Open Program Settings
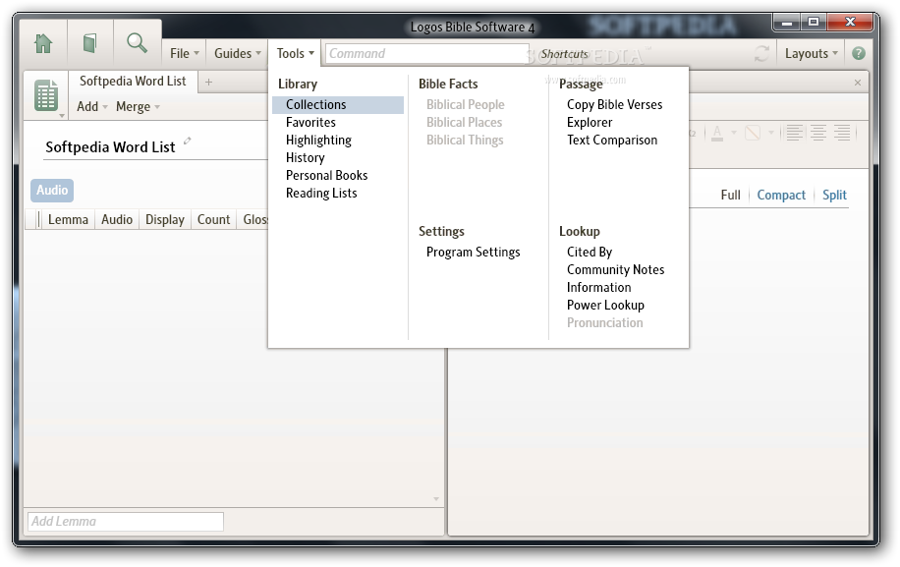This screenshot has width=900, height=567. click(473, 252)
